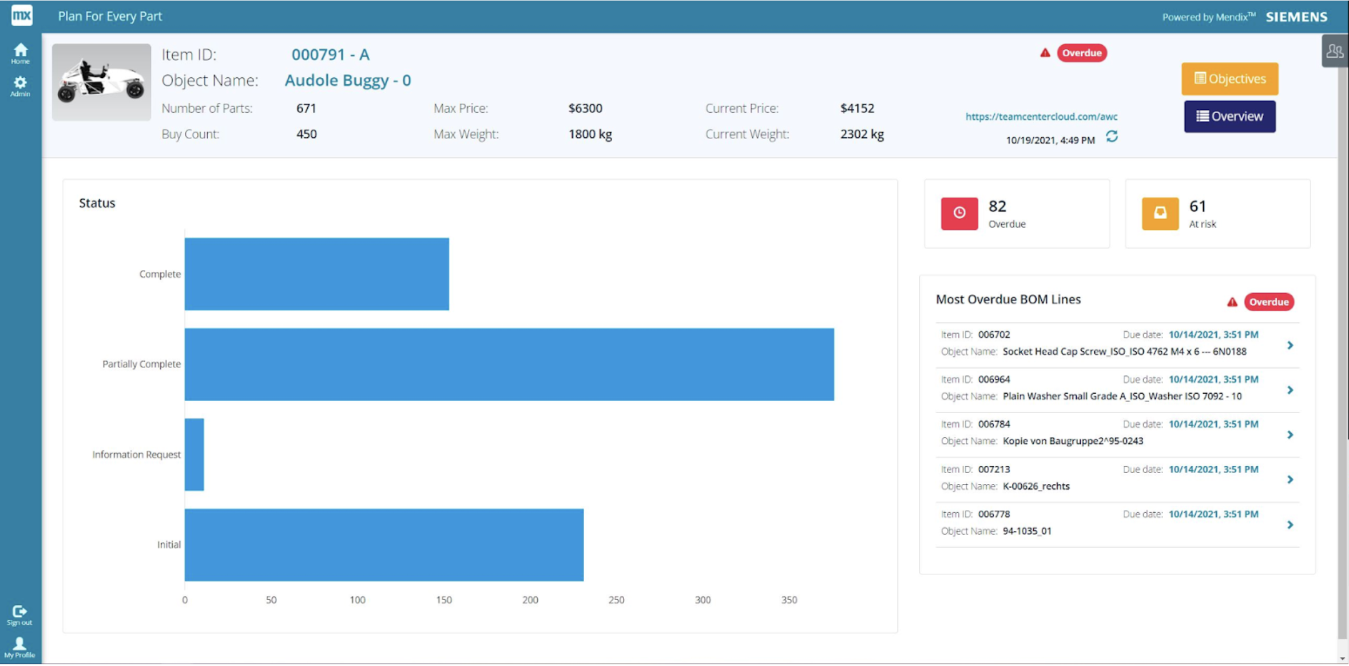
Task: Click the refresh sync icon beside the timestamp
Action: coord(1112,137)
